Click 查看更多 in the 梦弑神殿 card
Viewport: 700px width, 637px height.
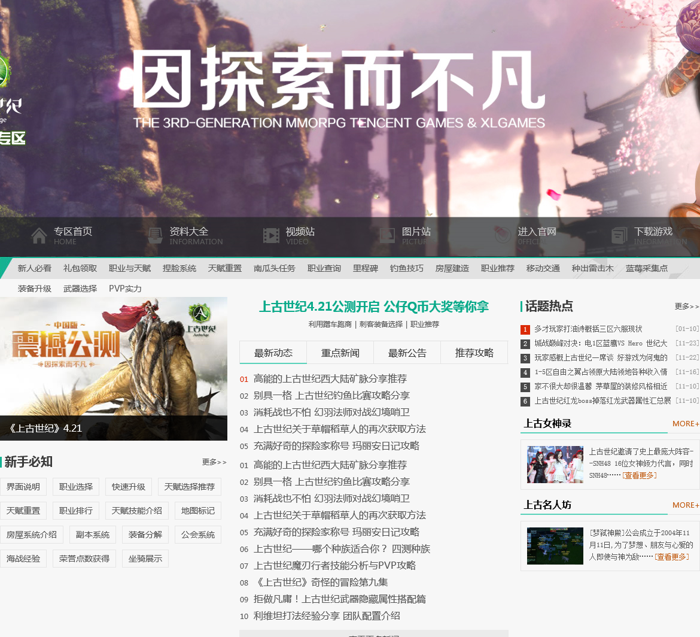click(x=672, y=557)
